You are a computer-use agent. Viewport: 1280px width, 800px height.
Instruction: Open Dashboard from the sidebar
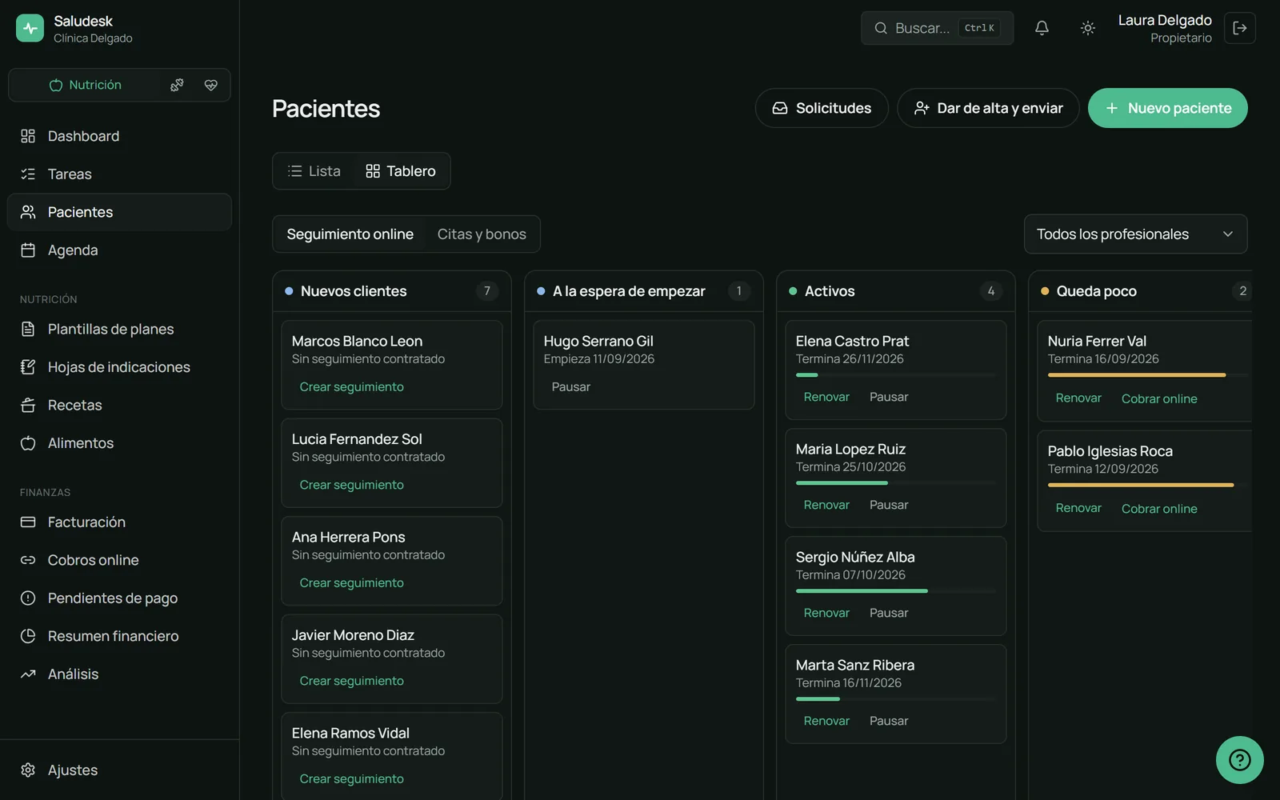point(119,136)
